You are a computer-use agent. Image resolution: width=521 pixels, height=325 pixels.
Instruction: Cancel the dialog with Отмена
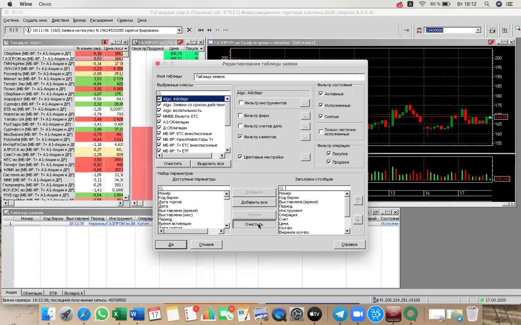pyautogui.click(x=206, y=244)
